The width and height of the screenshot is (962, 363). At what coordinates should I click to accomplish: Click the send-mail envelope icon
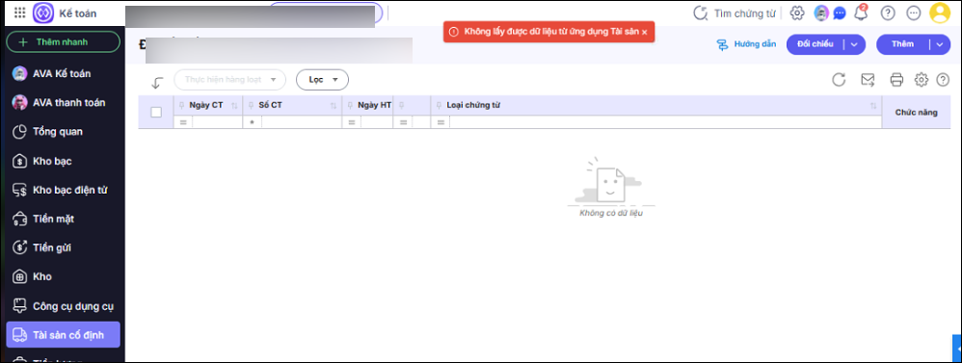[x=868, y=80]
